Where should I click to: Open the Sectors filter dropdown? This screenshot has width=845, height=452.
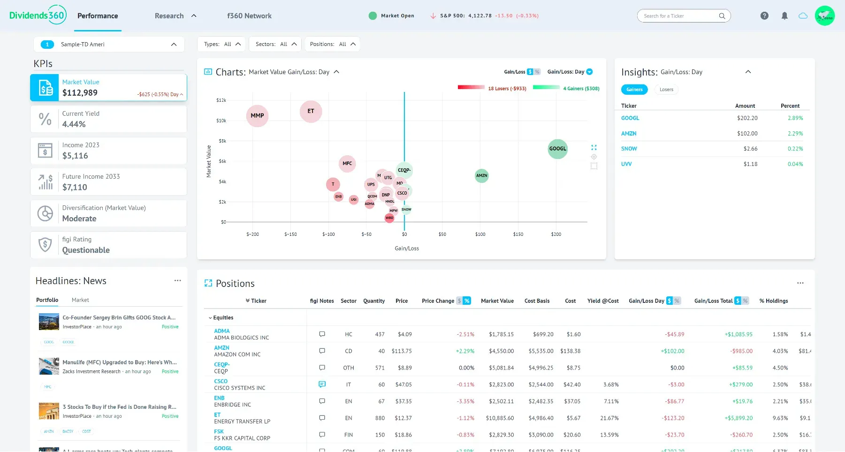click(x=275, y=44)
